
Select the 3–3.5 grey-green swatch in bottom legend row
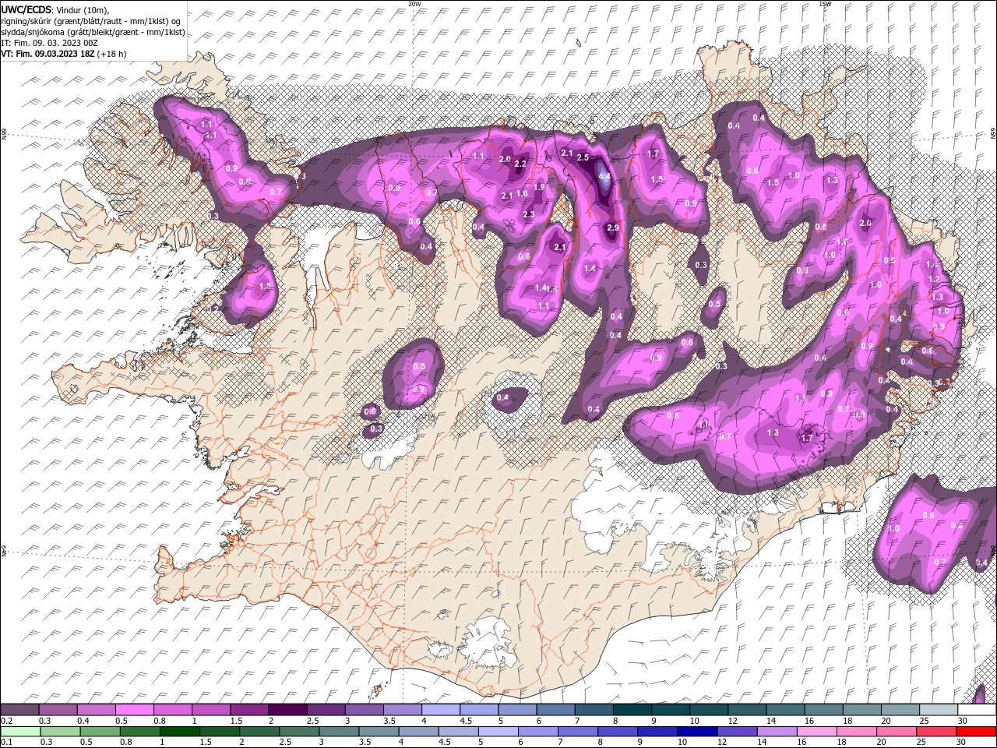pyautogui.click(x=338, y=732)
